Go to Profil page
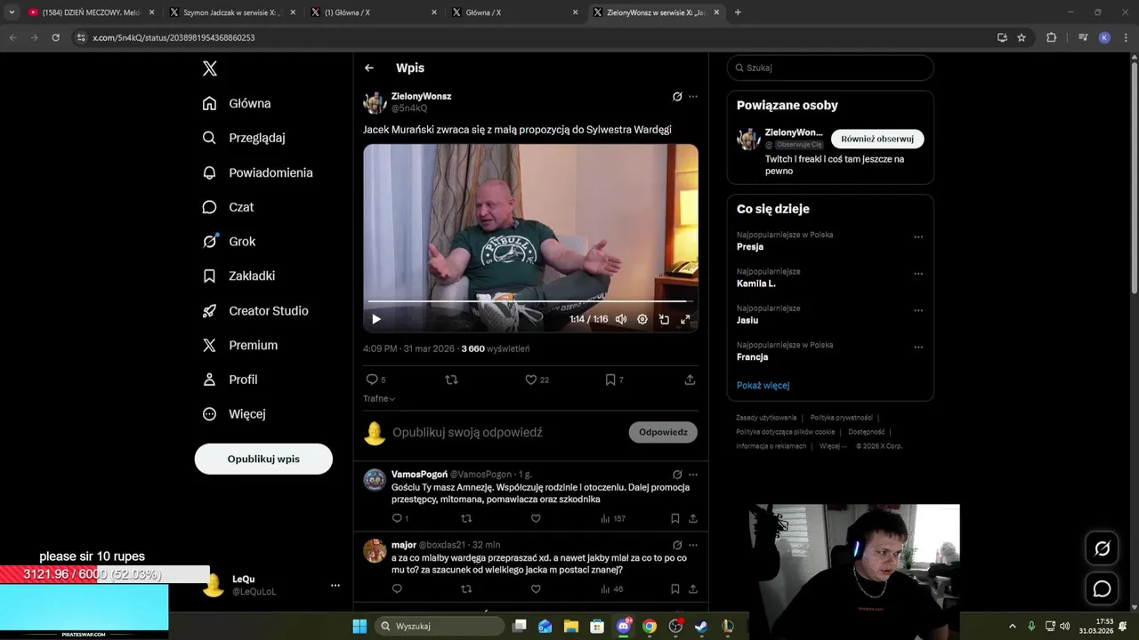Viewport: 1139px width, 640px height. (x=230, y=380)
